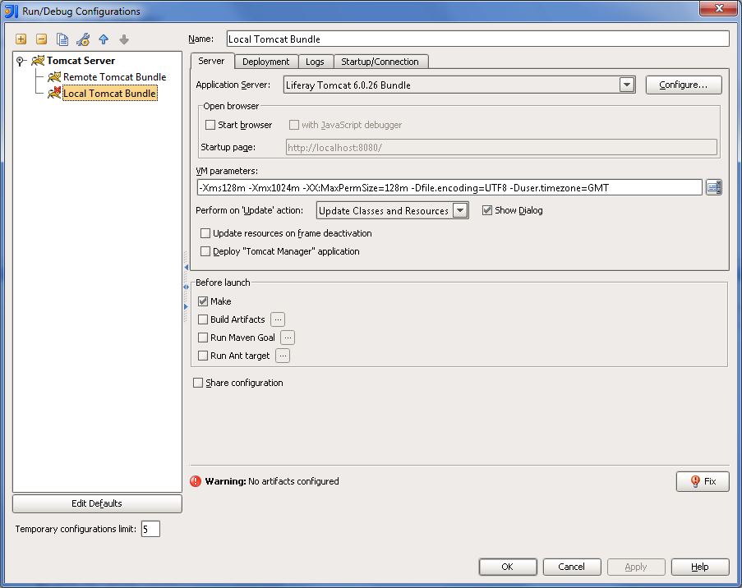The image size is (742, 588).
Task: Click the Add New Configuration plus icon
Action: pos(21,39)
